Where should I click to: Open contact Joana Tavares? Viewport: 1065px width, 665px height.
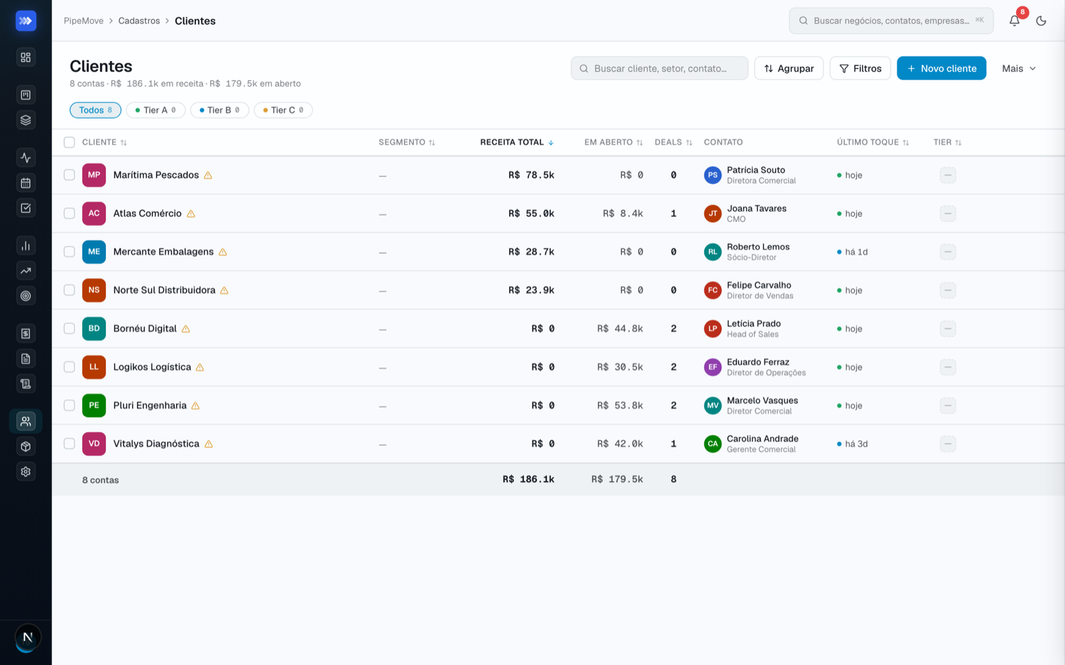pos(757,209)
